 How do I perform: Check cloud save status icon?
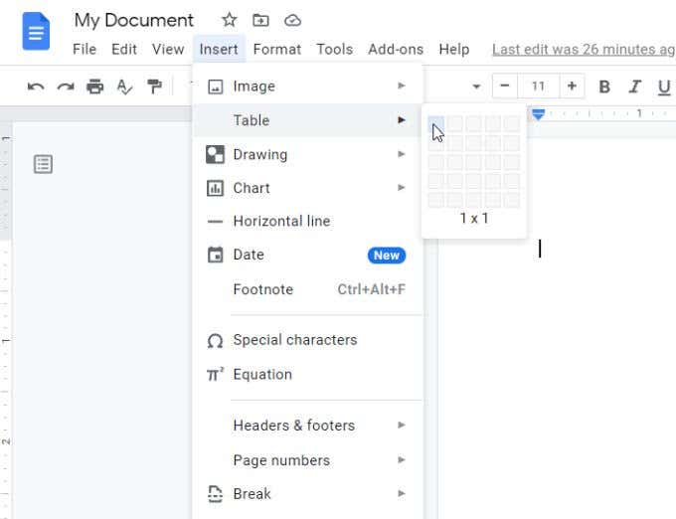[292, 20]
